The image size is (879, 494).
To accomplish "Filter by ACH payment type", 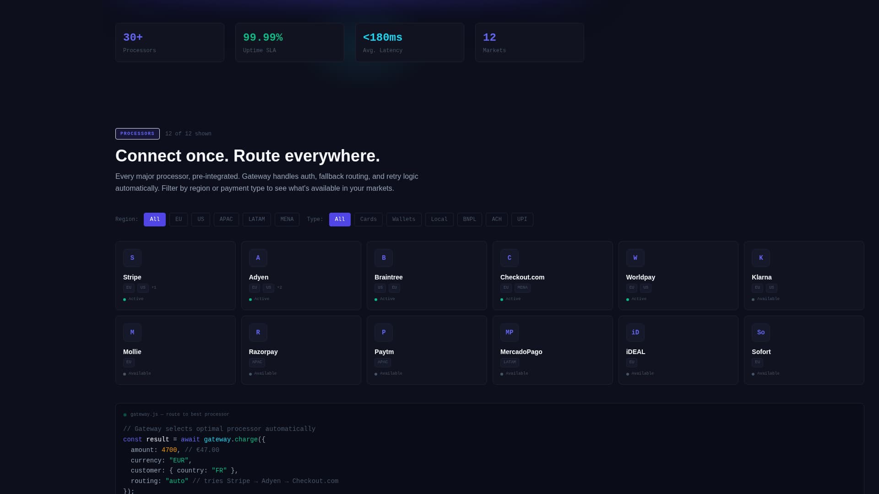I will coord(496,220).
